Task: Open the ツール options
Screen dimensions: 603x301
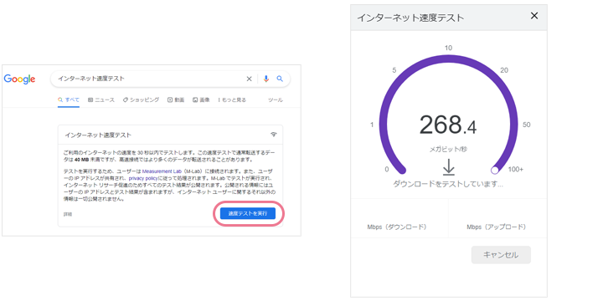Action: coord(276,99)
